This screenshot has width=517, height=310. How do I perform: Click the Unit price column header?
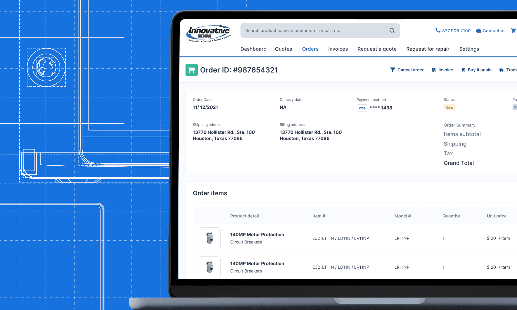497,216
